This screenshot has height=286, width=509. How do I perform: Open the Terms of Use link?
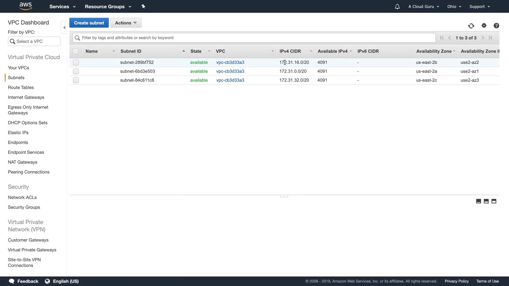coord(488,281)
